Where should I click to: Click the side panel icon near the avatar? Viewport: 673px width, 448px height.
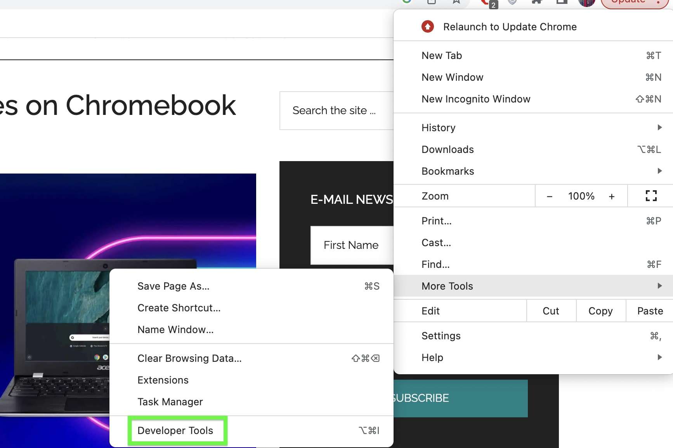562,2
